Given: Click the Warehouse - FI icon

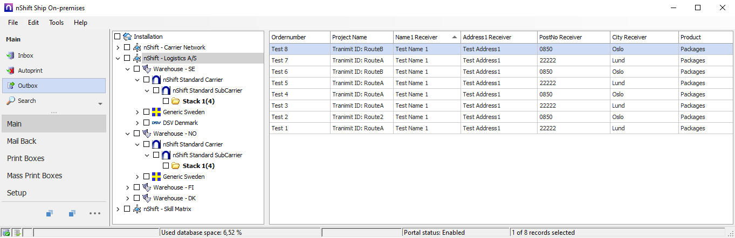Looking at the screenshot, I should tap(147, 187).
